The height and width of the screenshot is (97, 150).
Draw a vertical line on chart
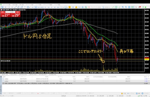click(x=9, y=7)
